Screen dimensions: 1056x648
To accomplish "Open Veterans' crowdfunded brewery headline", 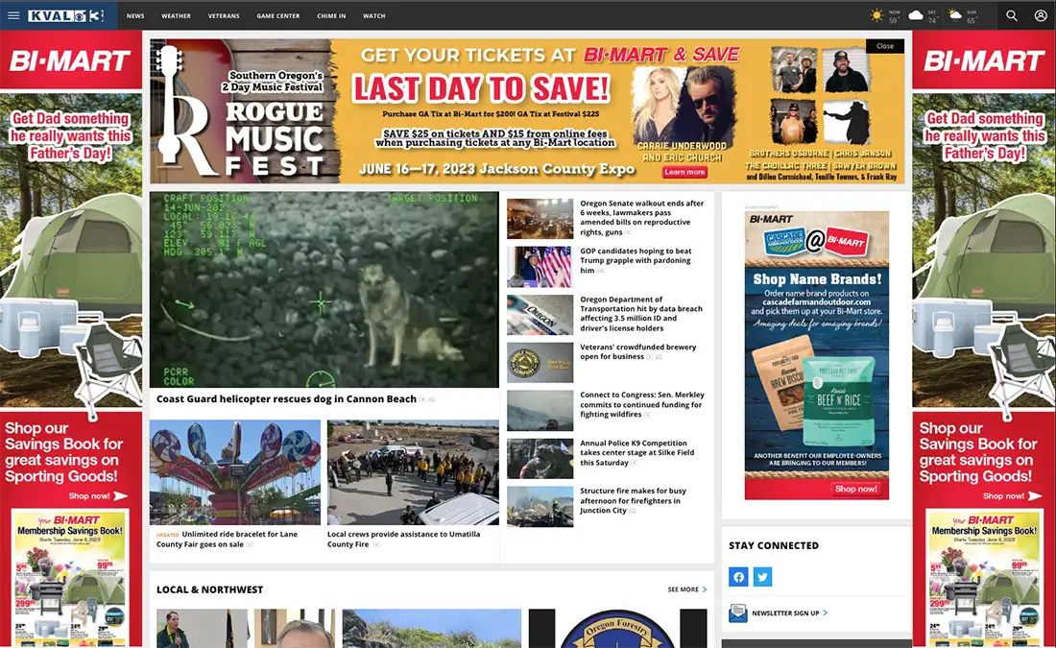I will [x=637, y=351].
